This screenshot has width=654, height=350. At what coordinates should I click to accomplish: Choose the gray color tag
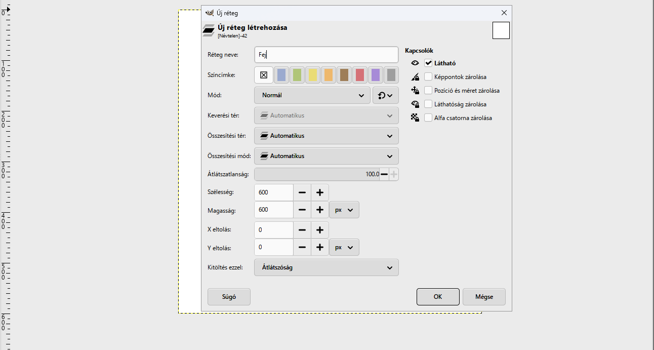point(391,75)
